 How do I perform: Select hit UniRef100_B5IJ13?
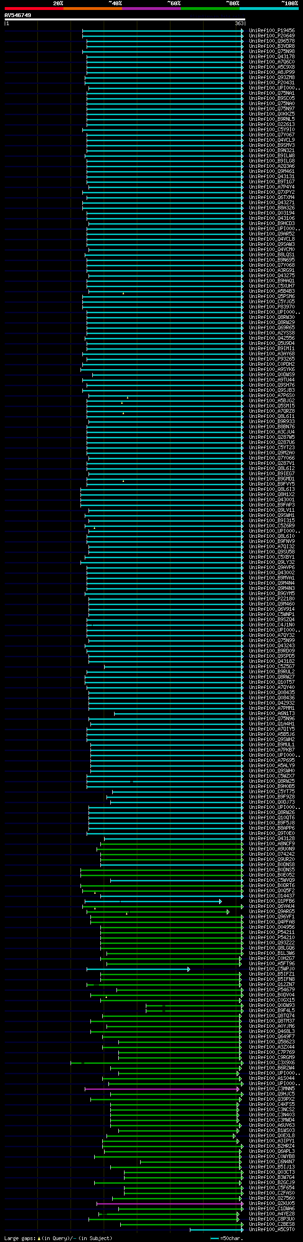(x=272, y=1167)
